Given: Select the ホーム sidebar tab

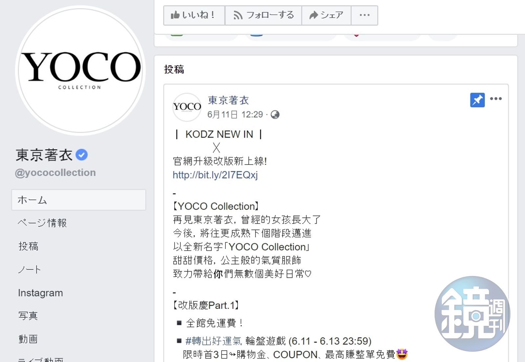Looking at the screenshot, I should [79, 200].
